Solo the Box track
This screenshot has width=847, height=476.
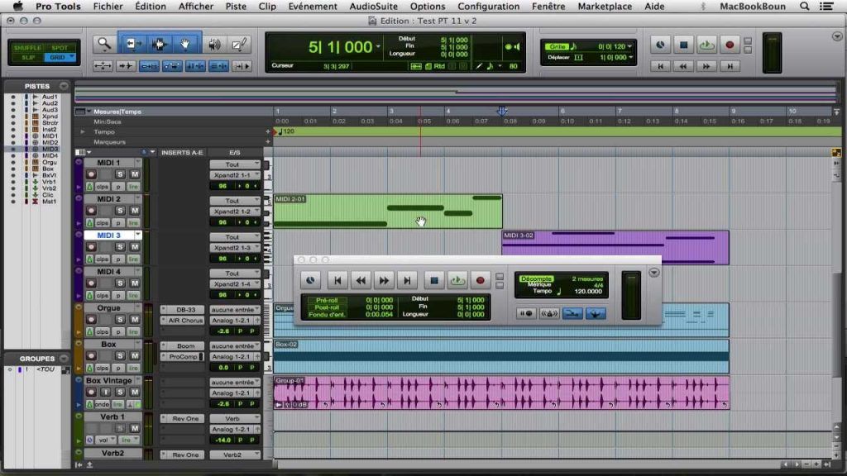coord(120,355)
